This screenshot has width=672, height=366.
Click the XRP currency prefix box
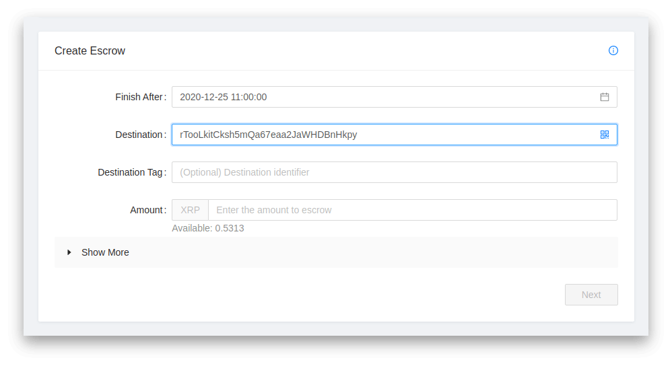click(x=191, y=210)
